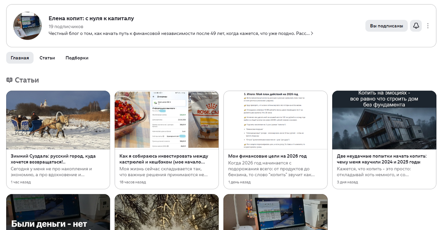The width and height of the screenshot is (440, 230).
Task: Open Мои финансовые цели на 2026 год article
Action: point(267,156)
